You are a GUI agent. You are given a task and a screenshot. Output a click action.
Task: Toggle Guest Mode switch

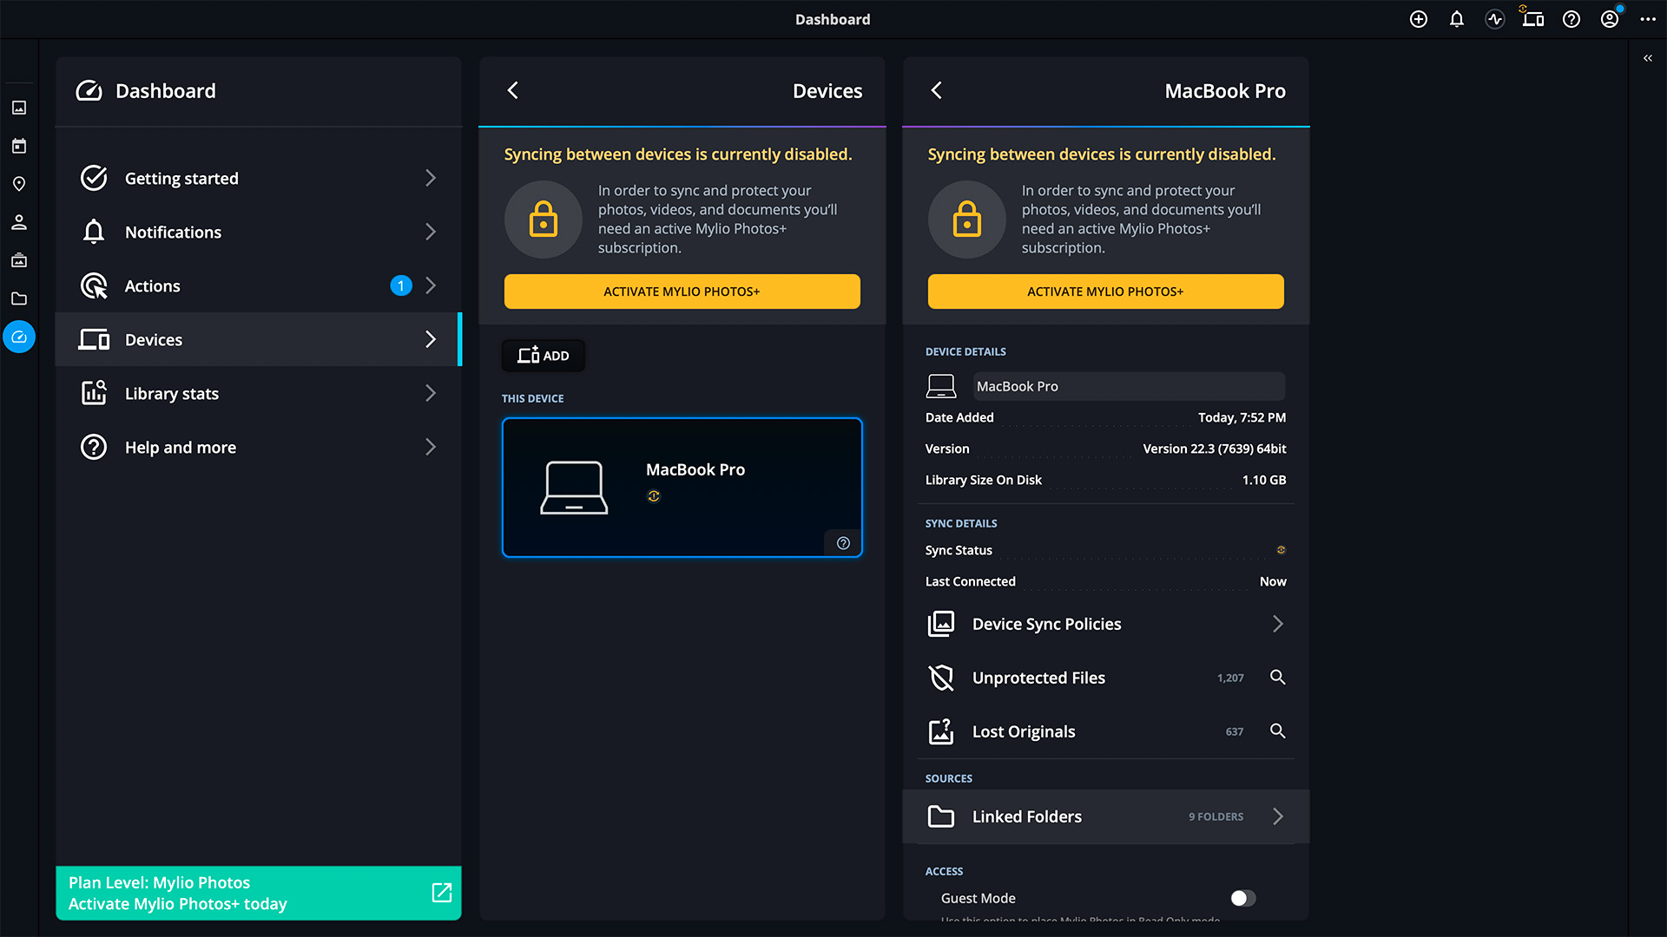pyautogui.click(x=1242, y=898)
